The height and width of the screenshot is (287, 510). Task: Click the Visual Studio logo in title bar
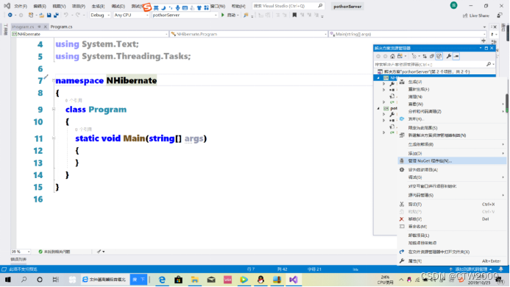[x=7, y=6]
